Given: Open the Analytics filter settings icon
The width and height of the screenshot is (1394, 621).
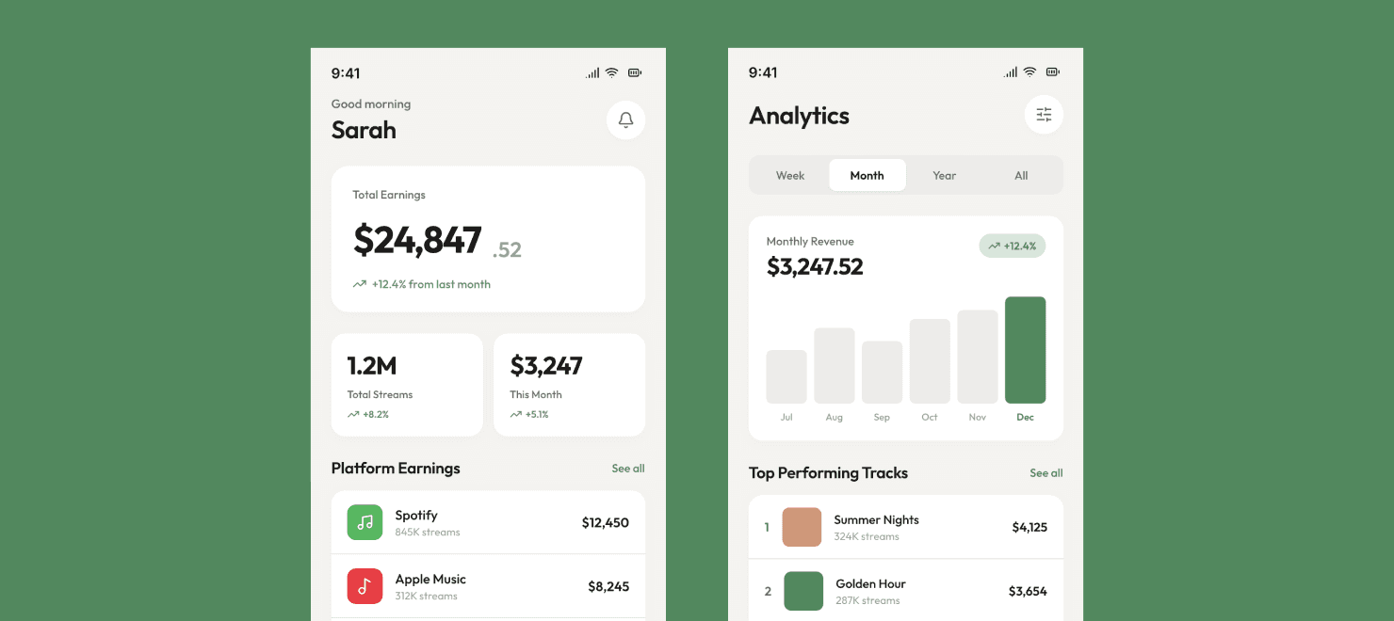Looking at the screenshot, I should [1044, 115].
